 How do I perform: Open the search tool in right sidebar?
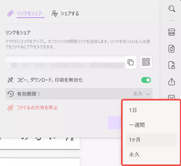pyautogui.click(x=172, y=9)
